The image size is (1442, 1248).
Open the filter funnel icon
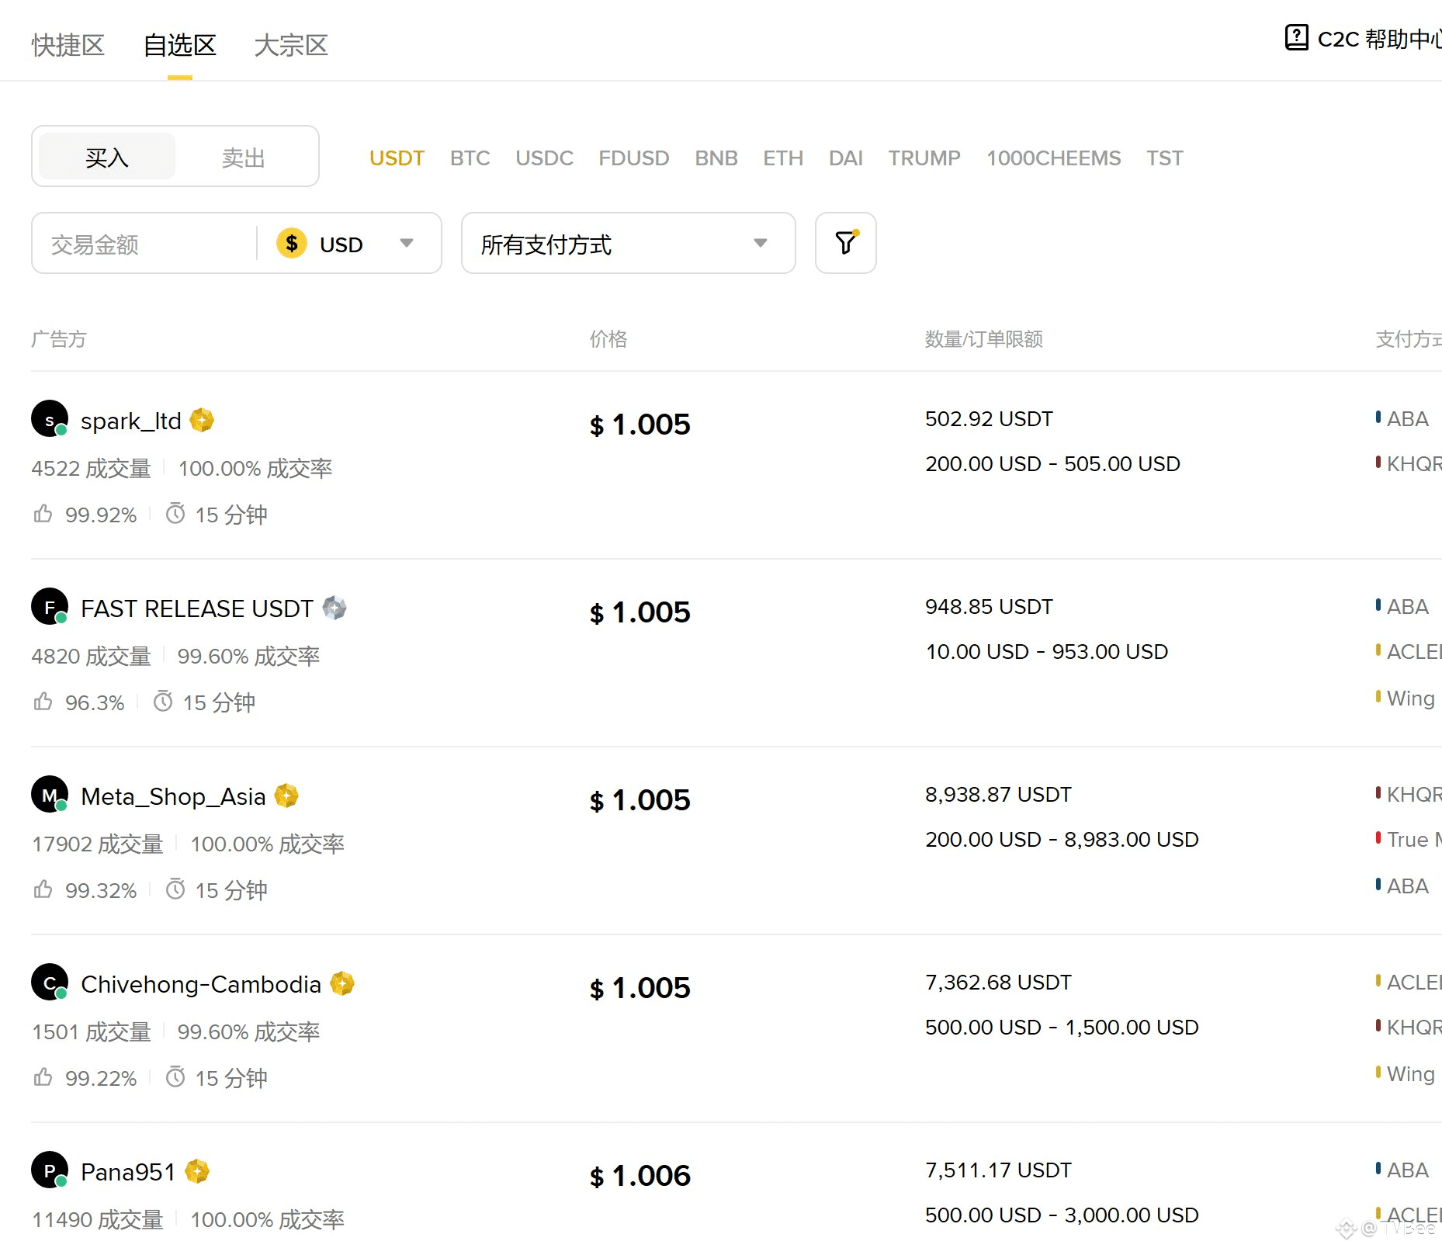(x=845, y=243)
